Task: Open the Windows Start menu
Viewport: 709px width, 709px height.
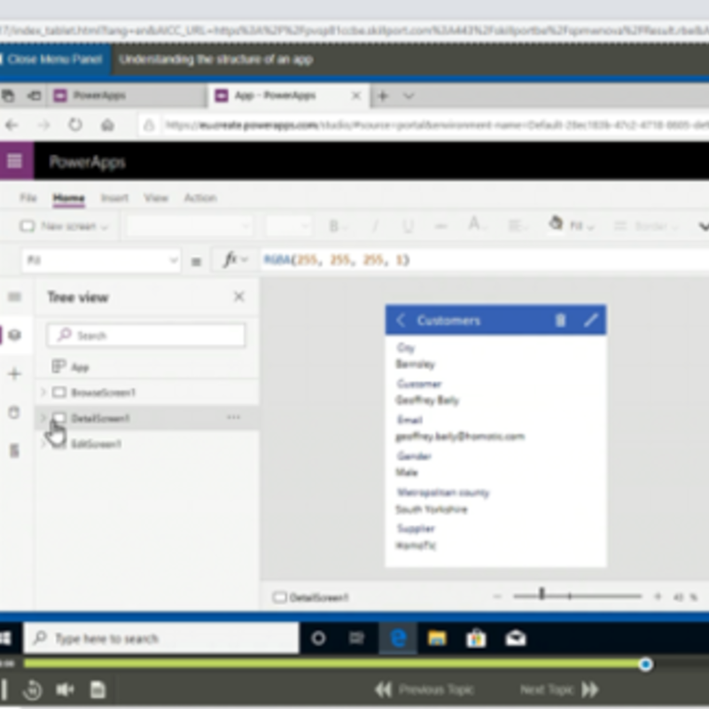Action: pyautogui.click(x=5, y=638)
